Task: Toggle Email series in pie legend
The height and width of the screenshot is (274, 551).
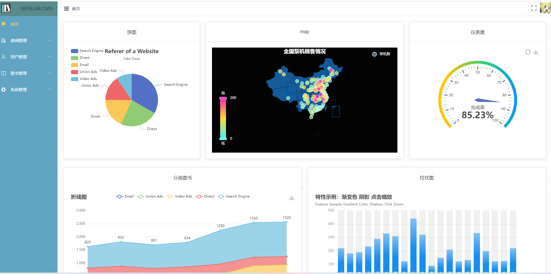Action: (x=80, y=65)
